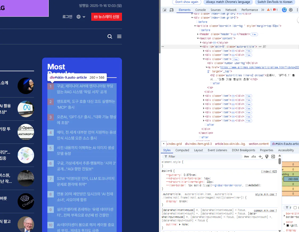
Task: Click the Don't show again button
Action: coord(187,2)
